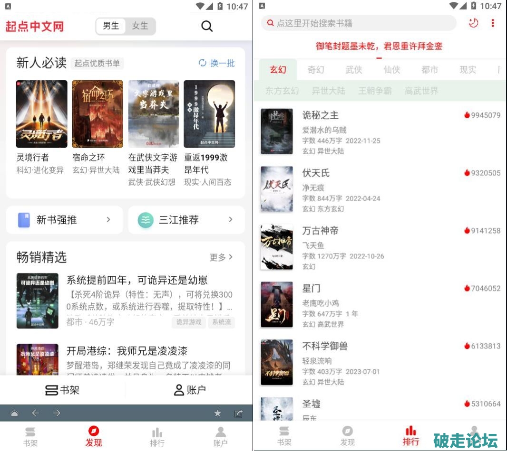Tap the night mode moon icon
Viewport: 507px width, 451px height.
pos(473,23)
